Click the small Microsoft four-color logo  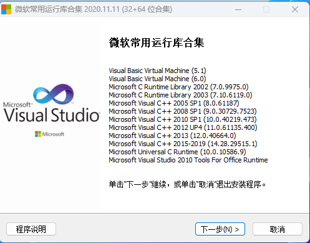click(x=38, y=134)
